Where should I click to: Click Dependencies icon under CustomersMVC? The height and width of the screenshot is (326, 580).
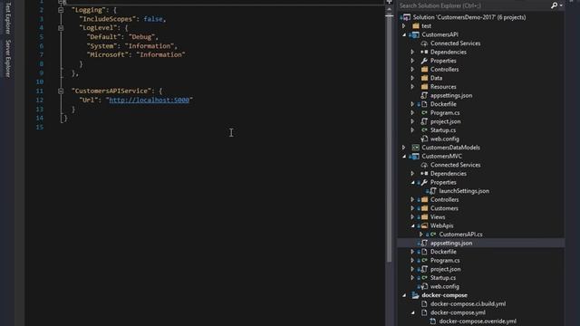click(x=424, y=174)
